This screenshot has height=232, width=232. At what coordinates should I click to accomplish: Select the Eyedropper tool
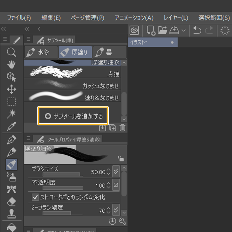click(x=11, y=126)
